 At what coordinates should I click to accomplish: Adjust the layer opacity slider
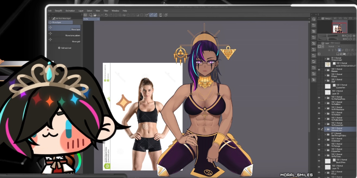349,47
